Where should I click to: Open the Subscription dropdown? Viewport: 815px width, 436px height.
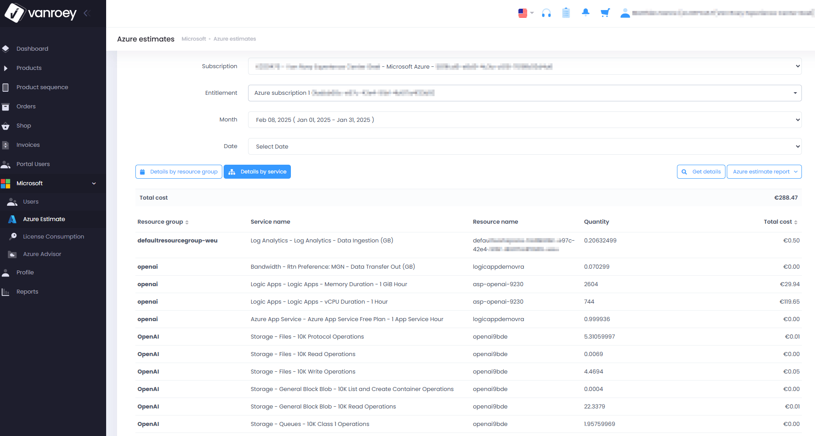525,66
